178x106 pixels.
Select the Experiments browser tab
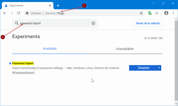tap(27, 6)
